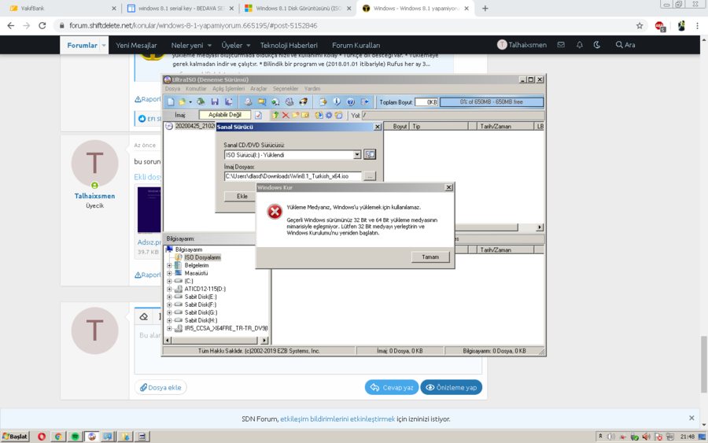Click the Burn disc image flame icon

click(x=304, y=102)
